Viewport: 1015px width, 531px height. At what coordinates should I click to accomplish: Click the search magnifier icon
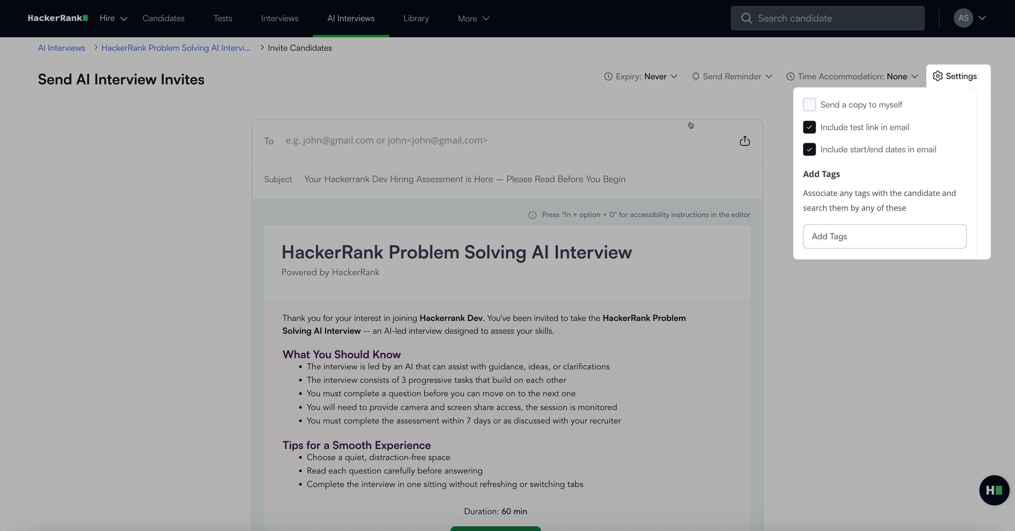[746, 18]
